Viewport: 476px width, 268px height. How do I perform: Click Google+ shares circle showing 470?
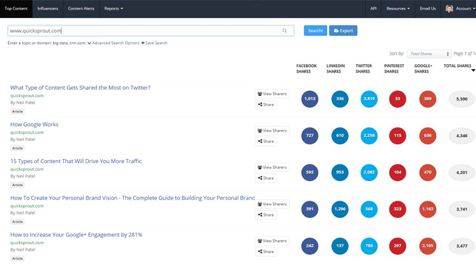[x=427, y=172]
